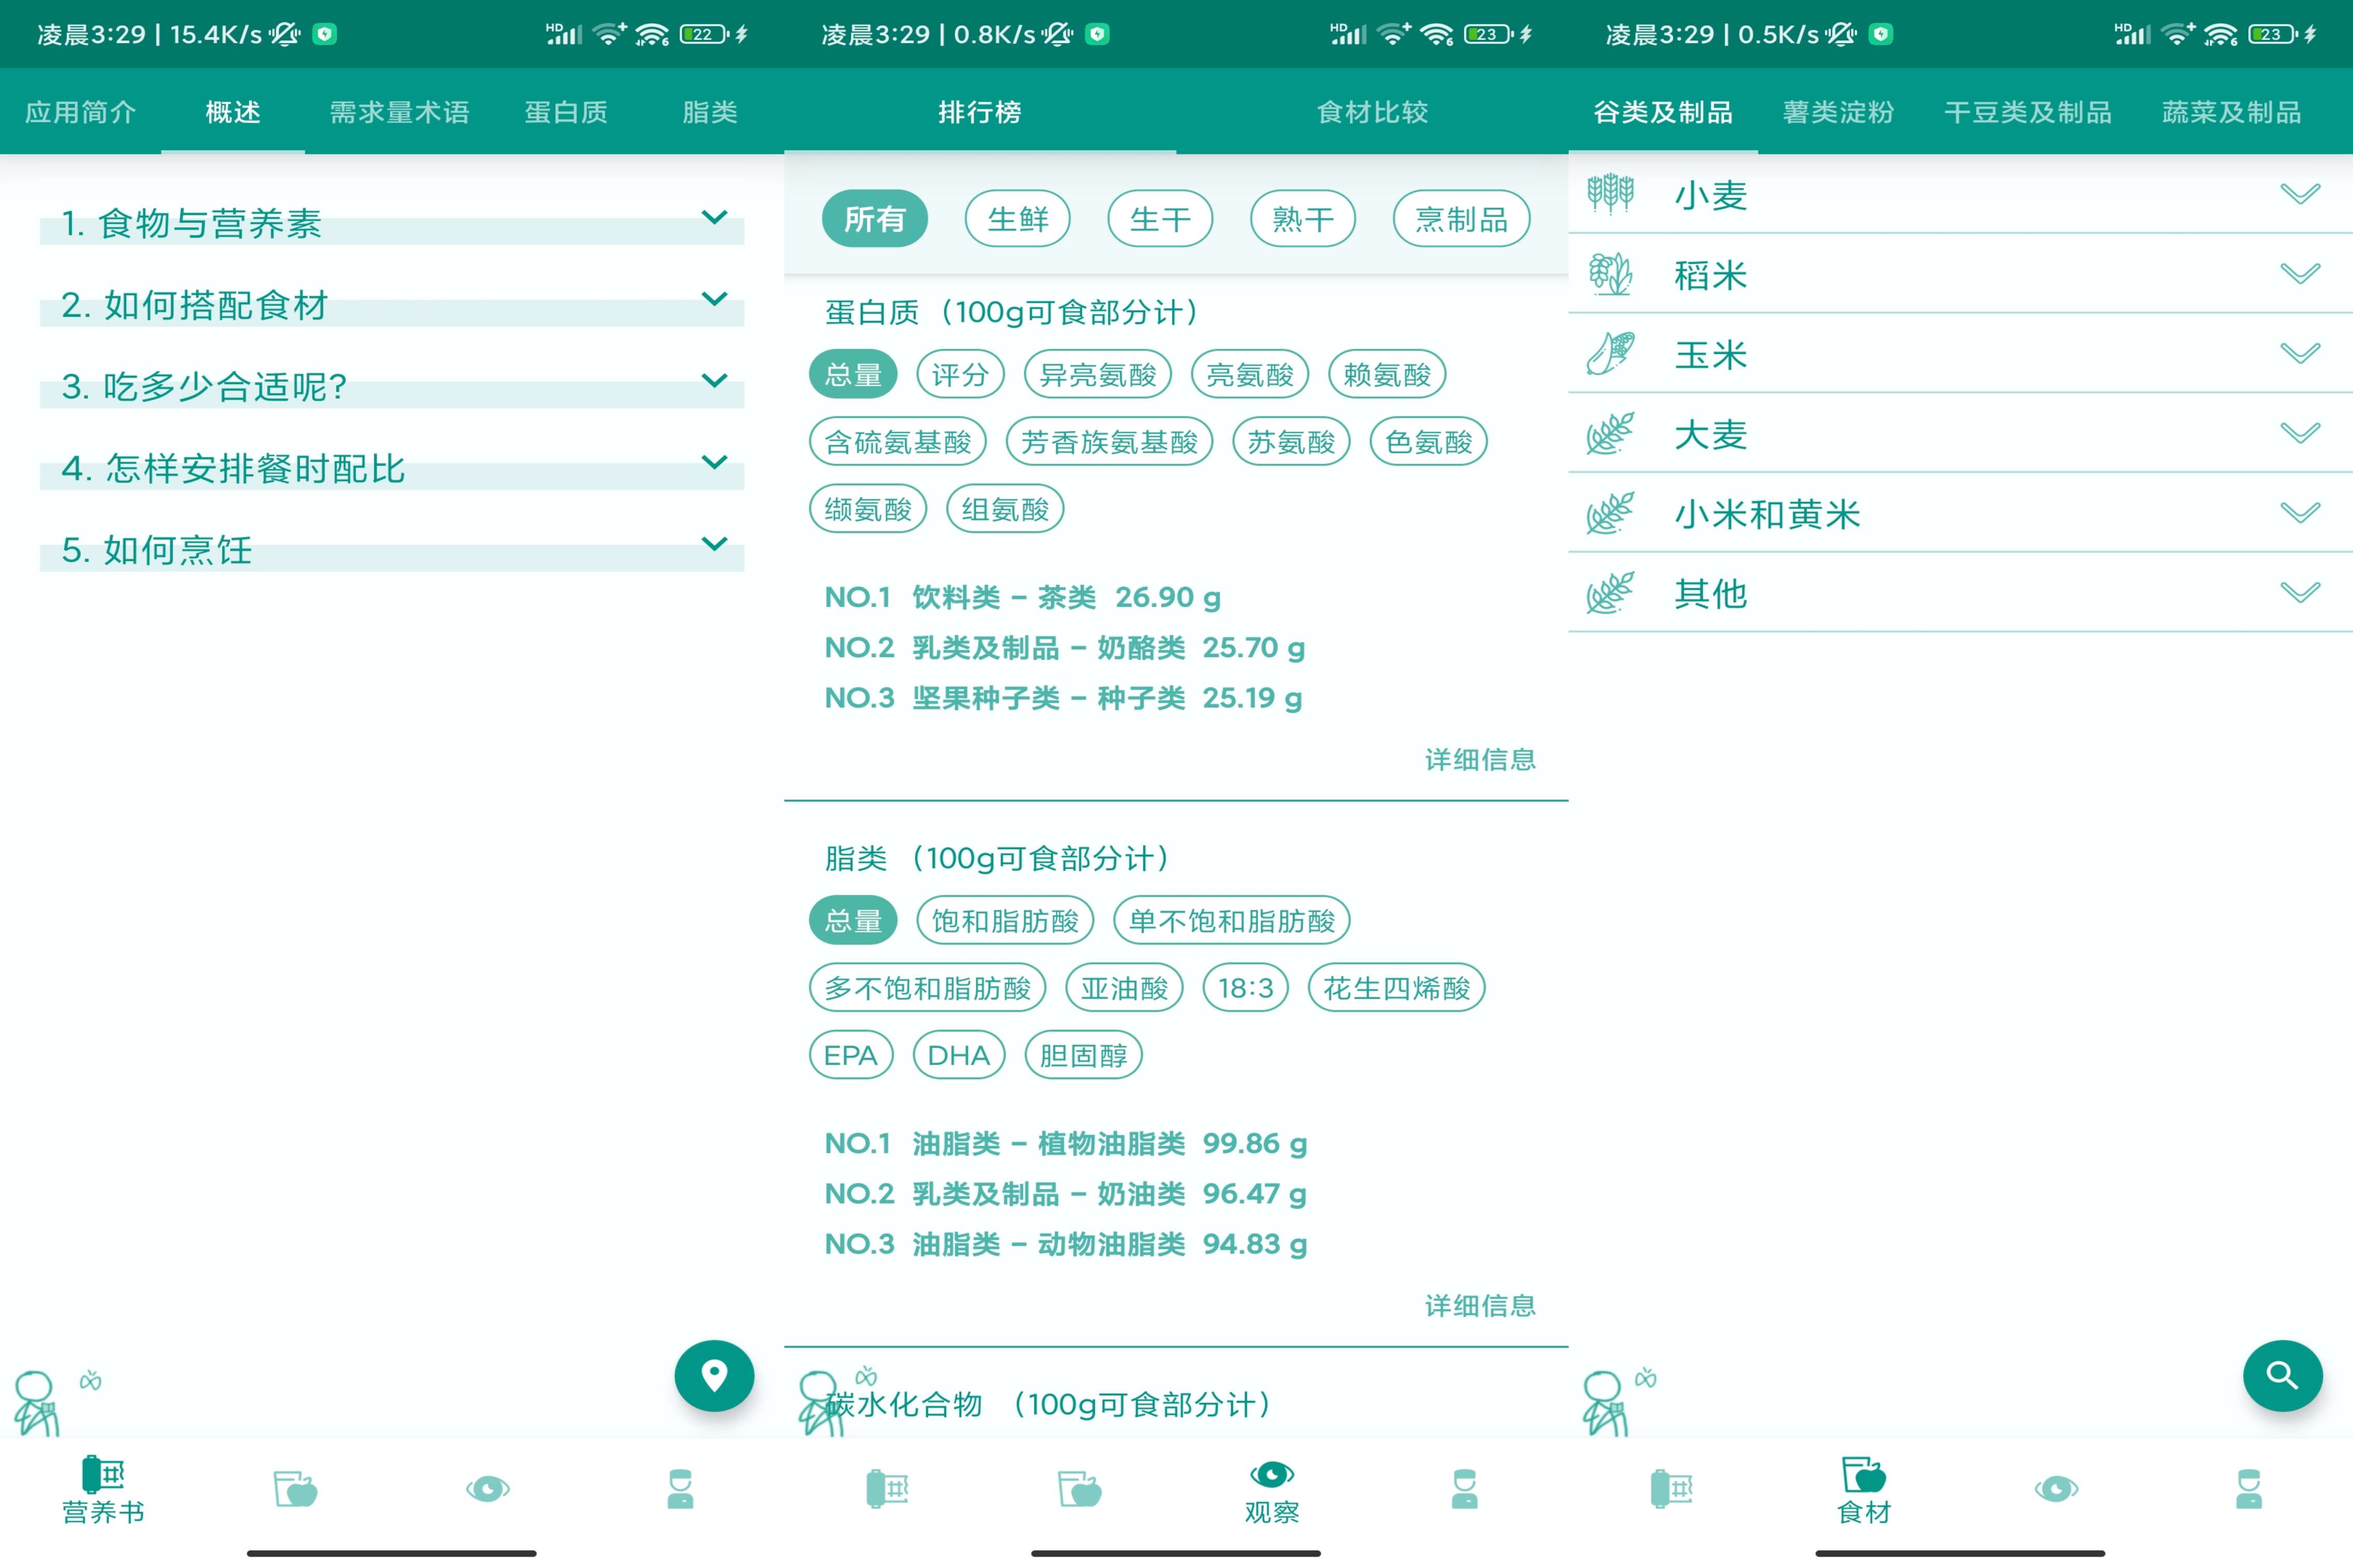Viewport: 2353px width, 1568px height.
Task: Select the 饱和脂肪酸 chip
Action: [1005, 920]
